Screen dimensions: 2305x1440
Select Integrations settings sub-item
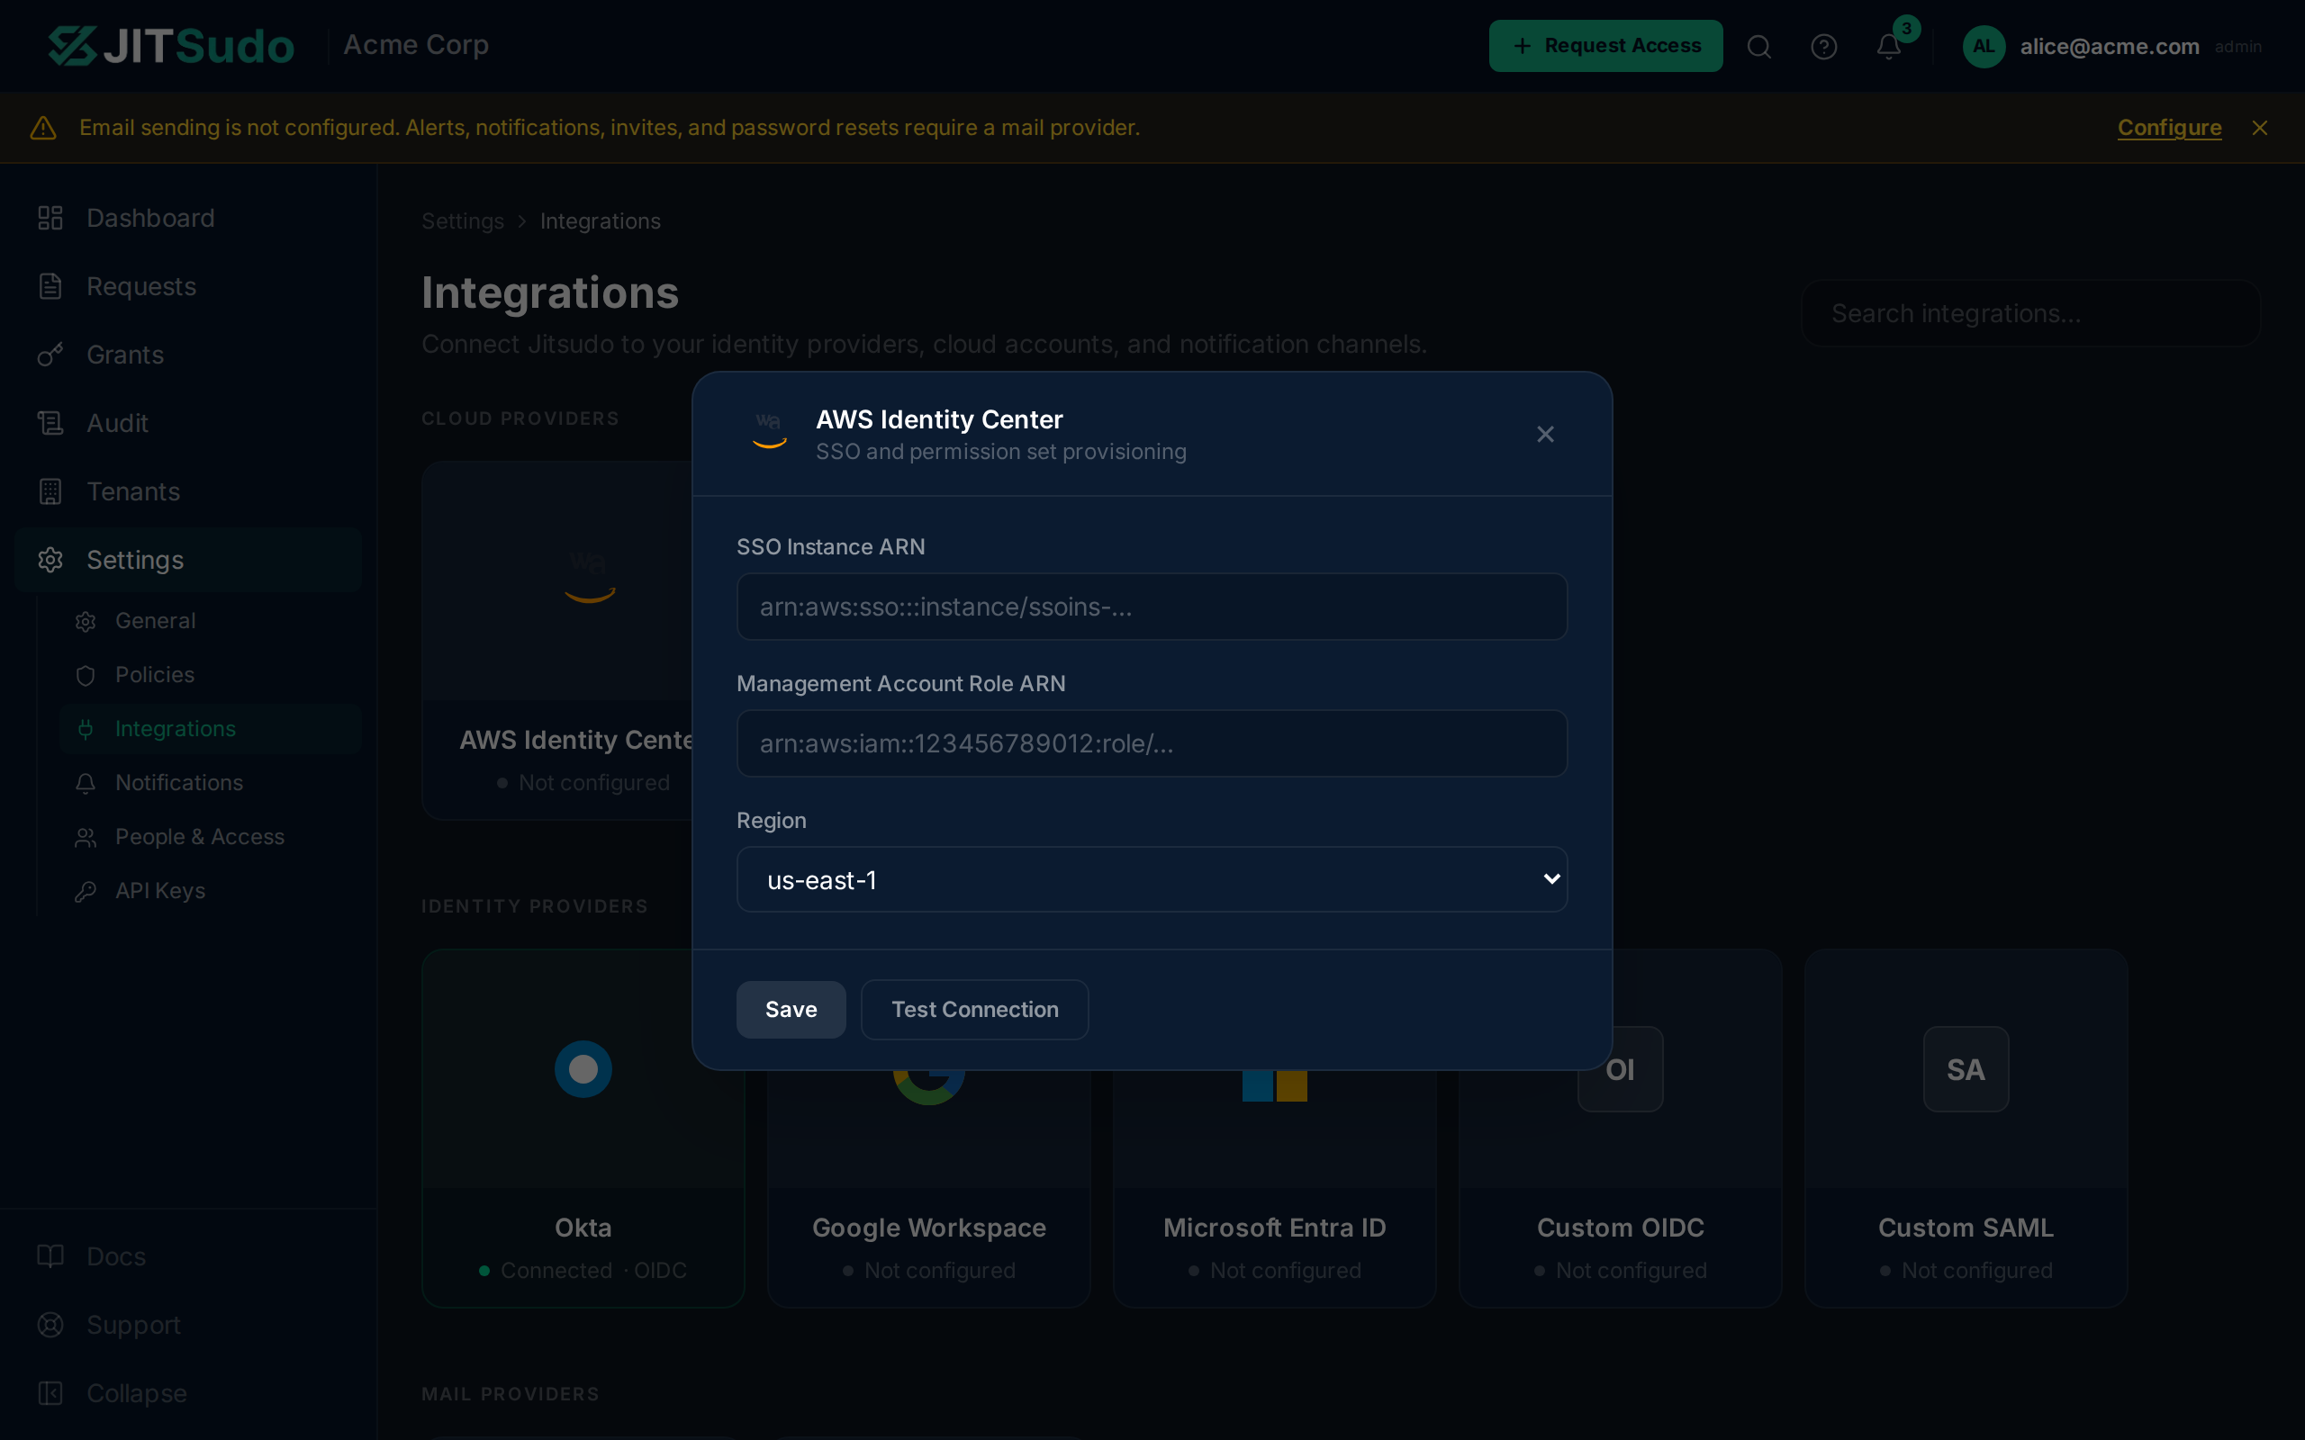pyautogui.click(x=211, y=729)
